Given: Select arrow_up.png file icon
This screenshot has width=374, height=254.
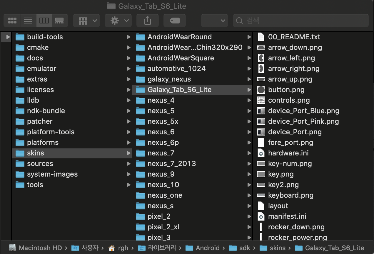Looking at the screenshot, I should 261,79.
